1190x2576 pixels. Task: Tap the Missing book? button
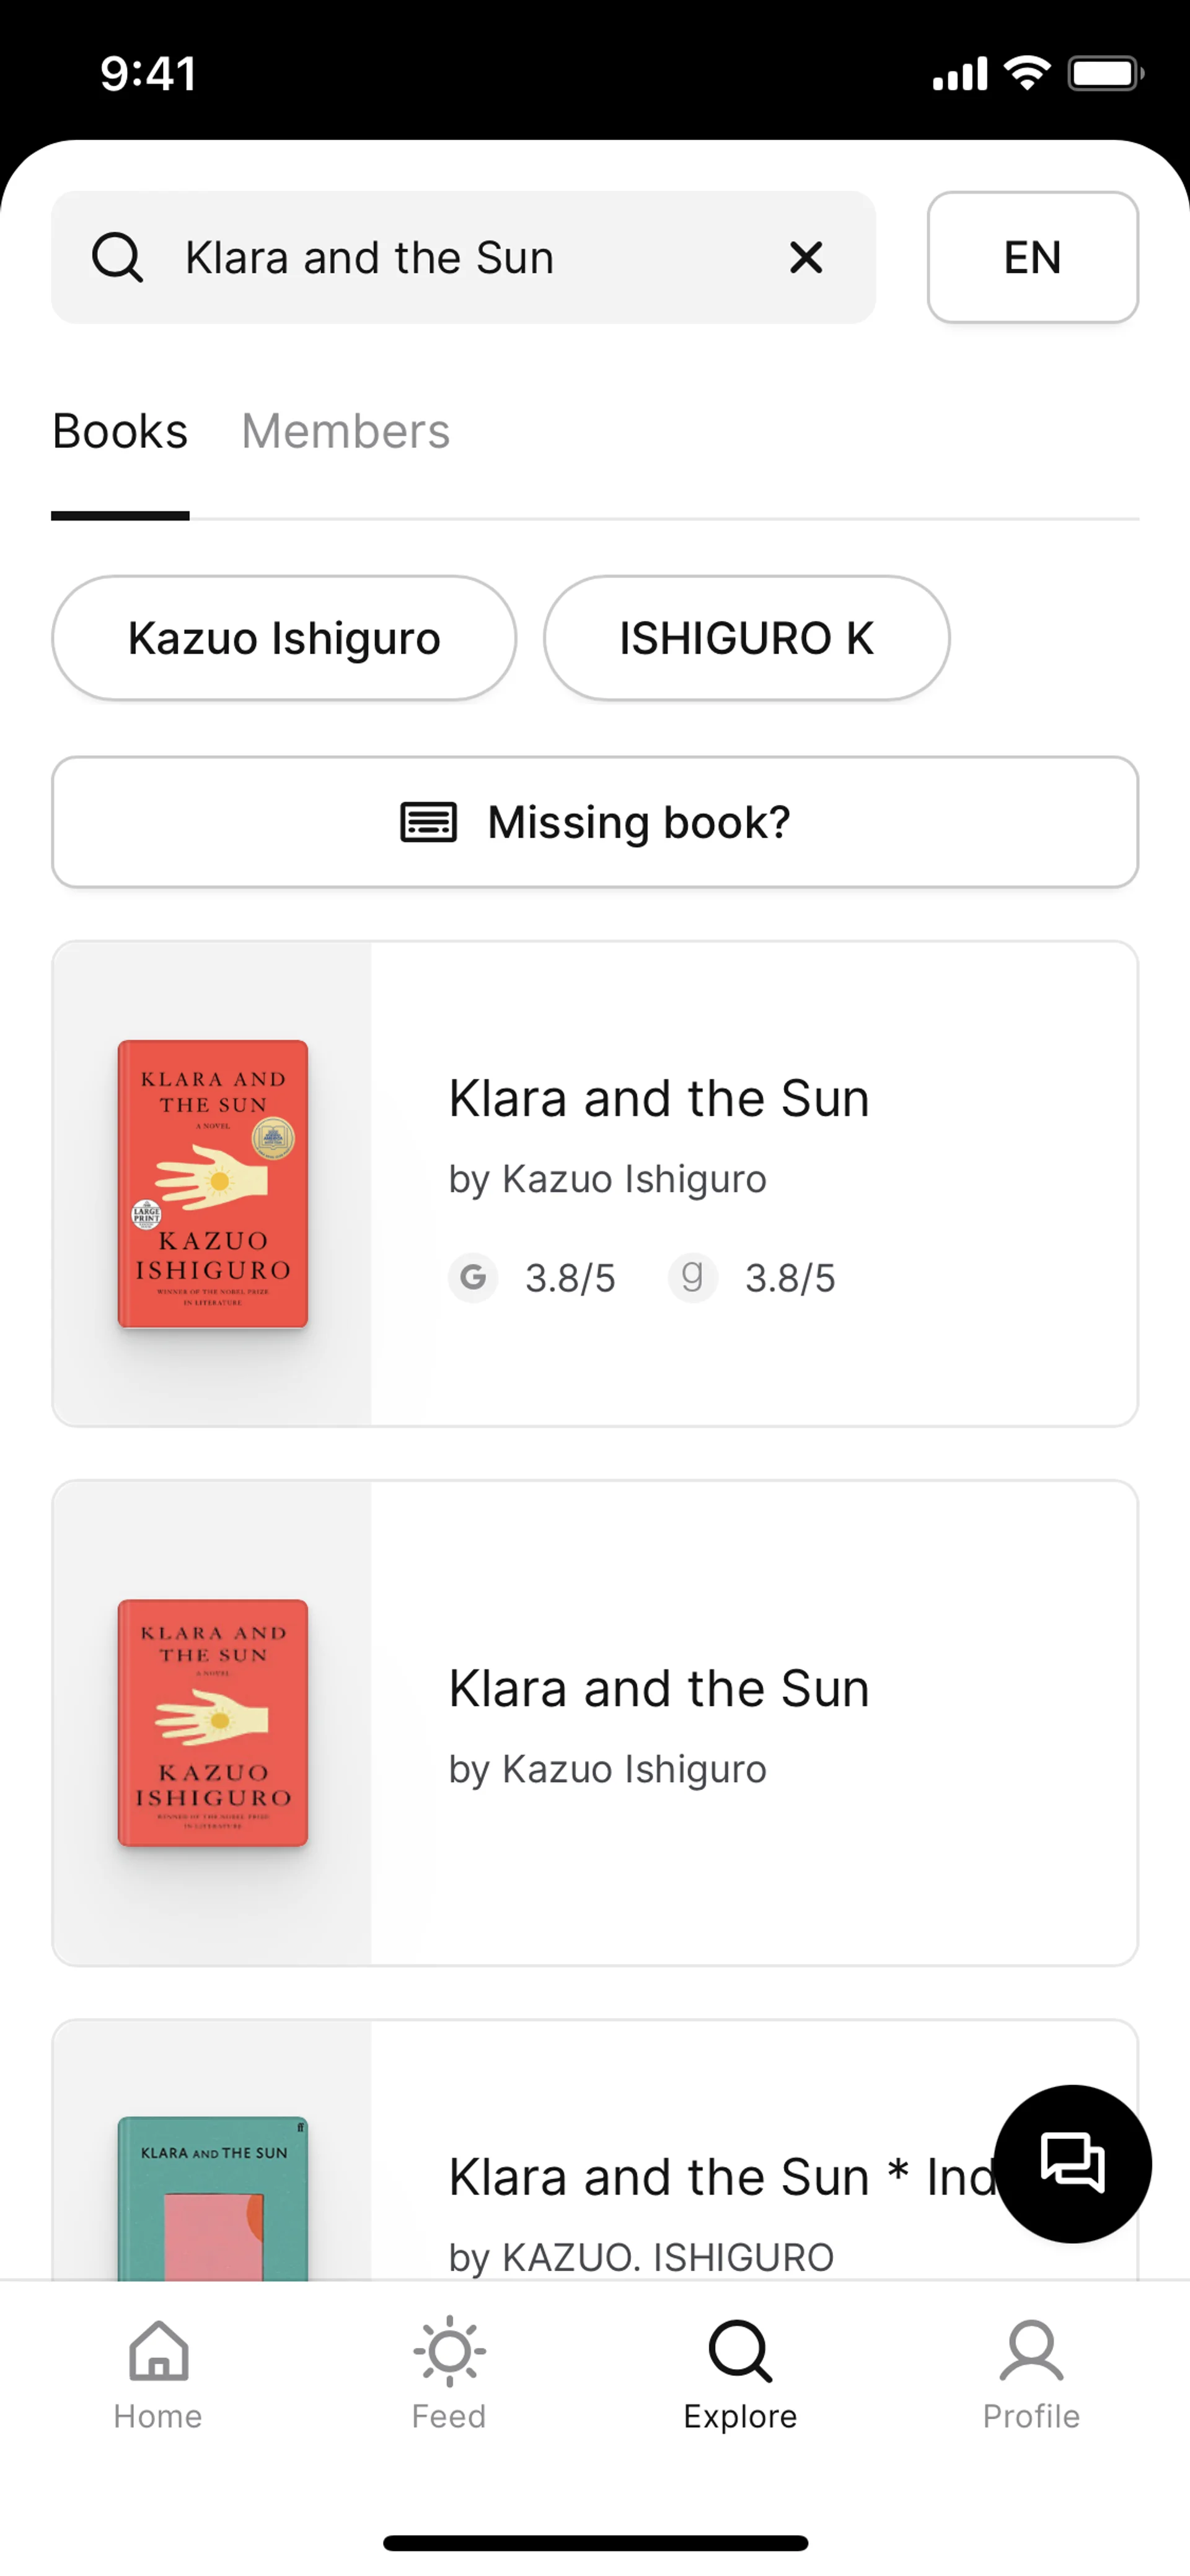595,822
